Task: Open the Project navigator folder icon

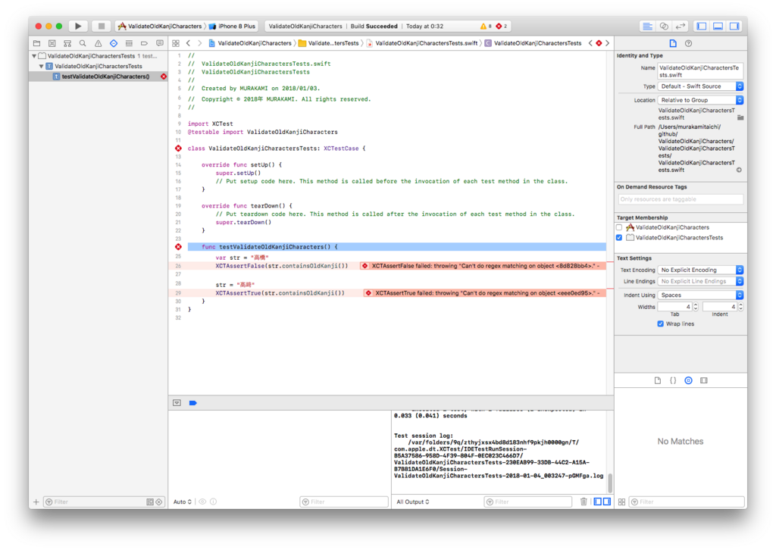Action: [36, 43]
